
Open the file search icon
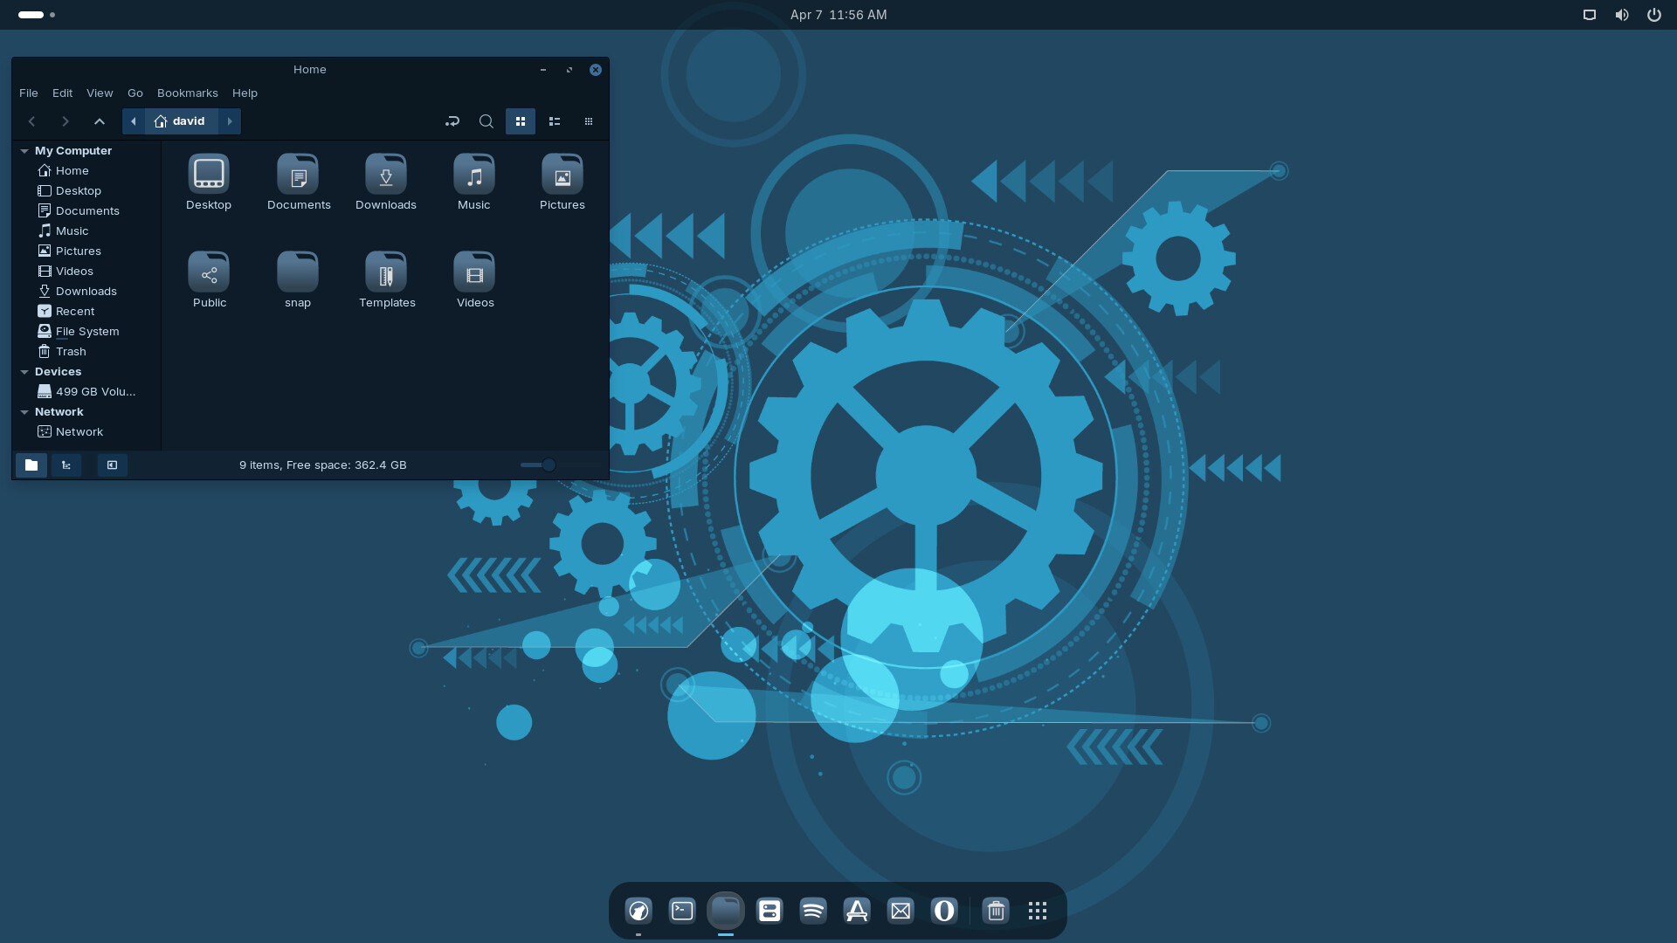pyautogui.click(x=487, y=121)
